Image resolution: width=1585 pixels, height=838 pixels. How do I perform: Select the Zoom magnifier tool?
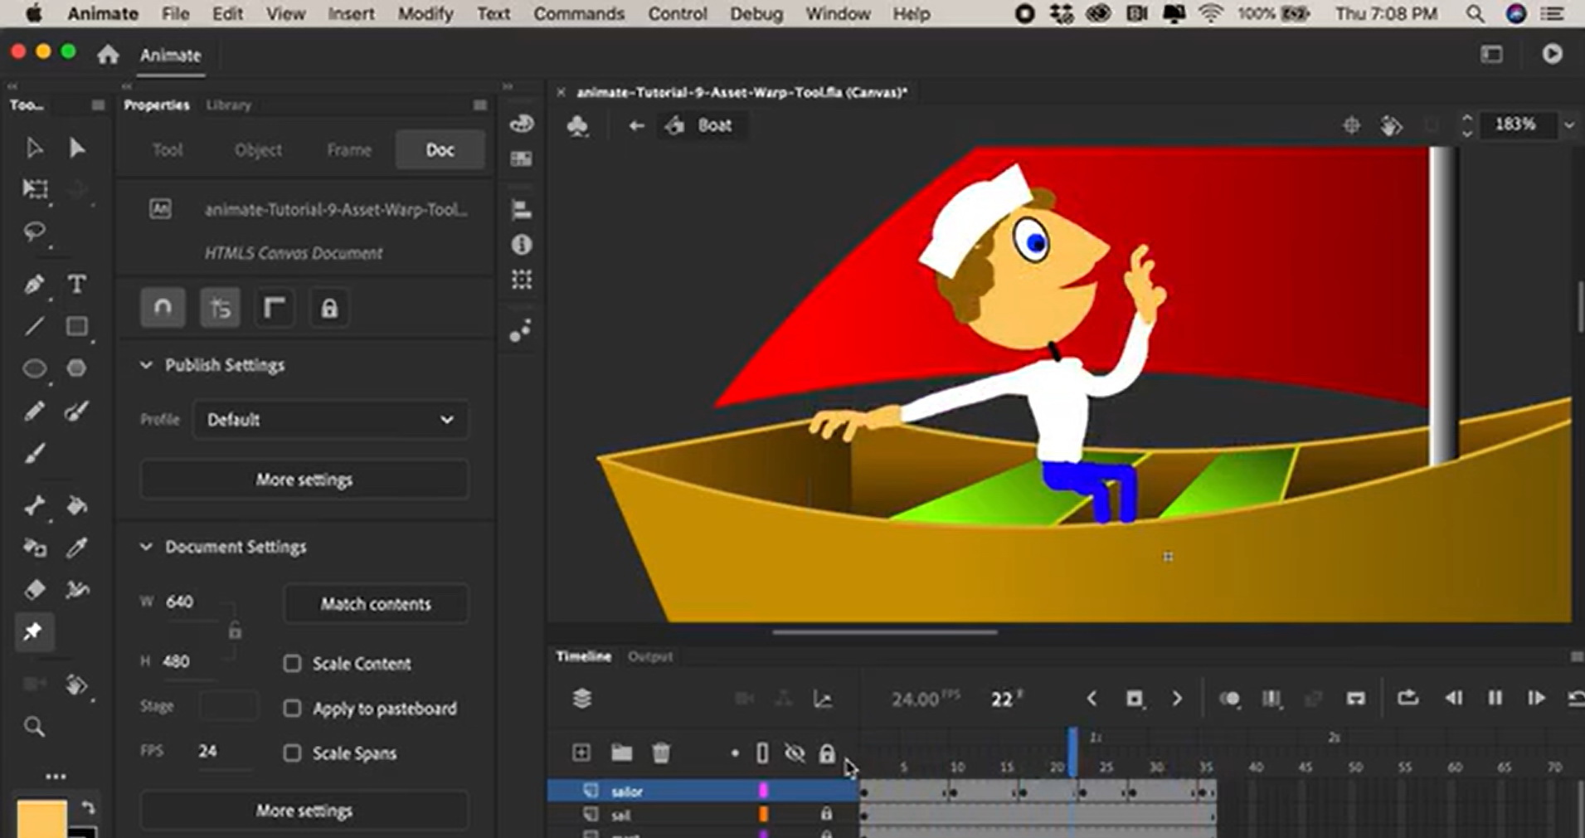point(34,728)
